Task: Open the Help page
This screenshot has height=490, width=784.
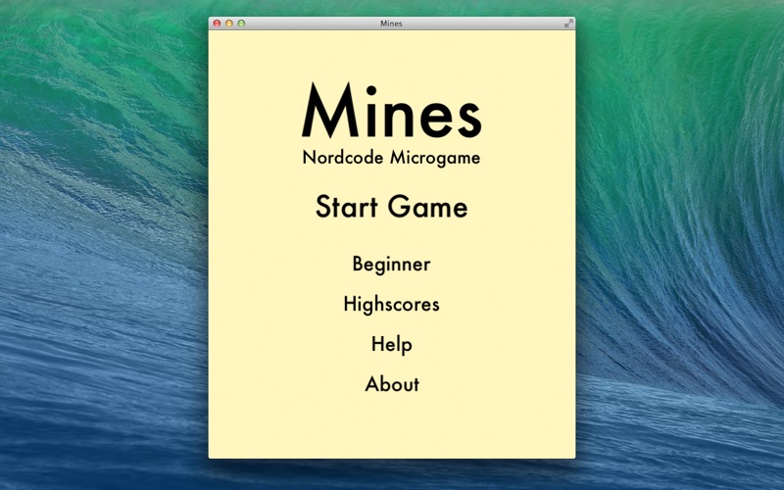Action: pos(391,345)
